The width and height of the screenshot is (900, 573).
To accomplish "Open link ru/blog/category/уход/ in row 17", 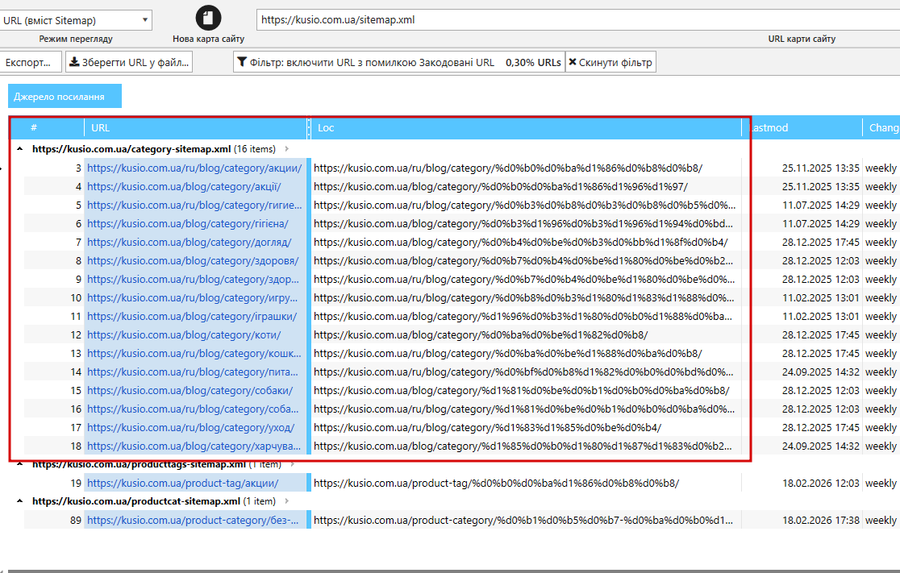I will click(190, 427).
